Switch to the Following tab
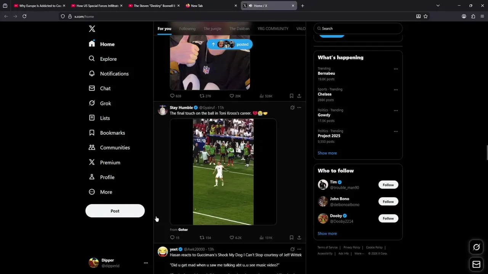Screen dimensions: 488x274 tap(187, 29)
